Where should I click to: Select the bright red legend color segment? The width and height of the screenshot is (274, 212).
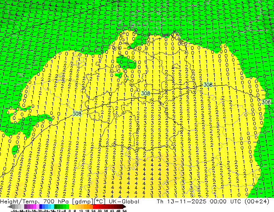pyautogui.click(x=94, y=207)
